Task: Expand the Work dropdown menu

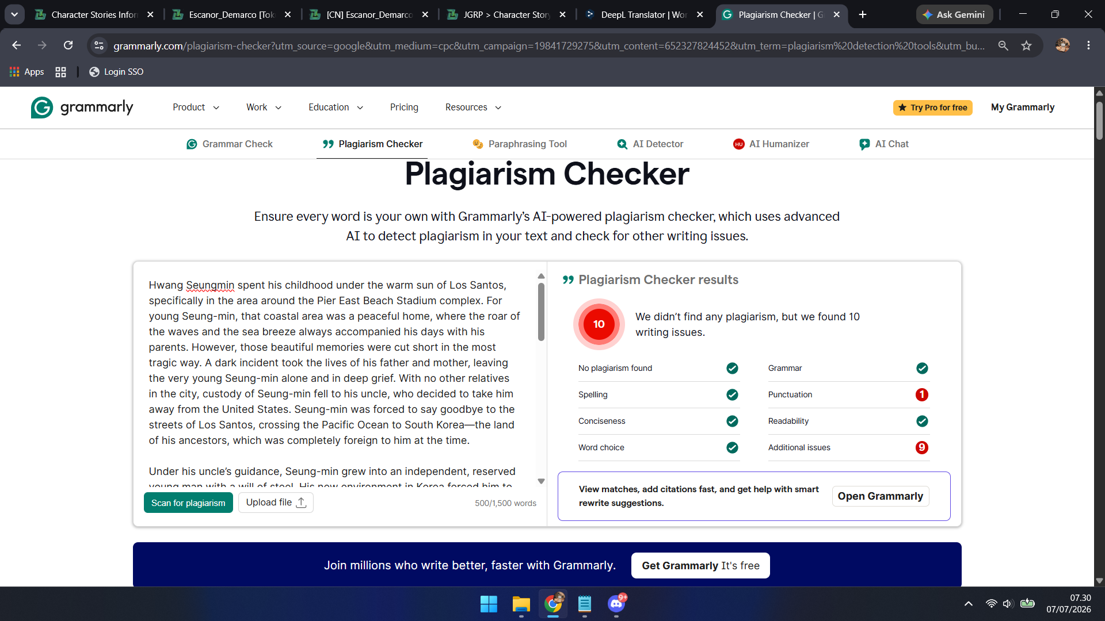Action: (264, 108)
